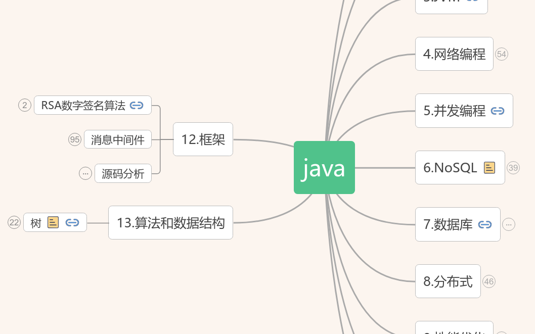Expand the collapsed children of 7.数据库
The height and width of the screenshot is (334, 535).
[x=508, y=224]
